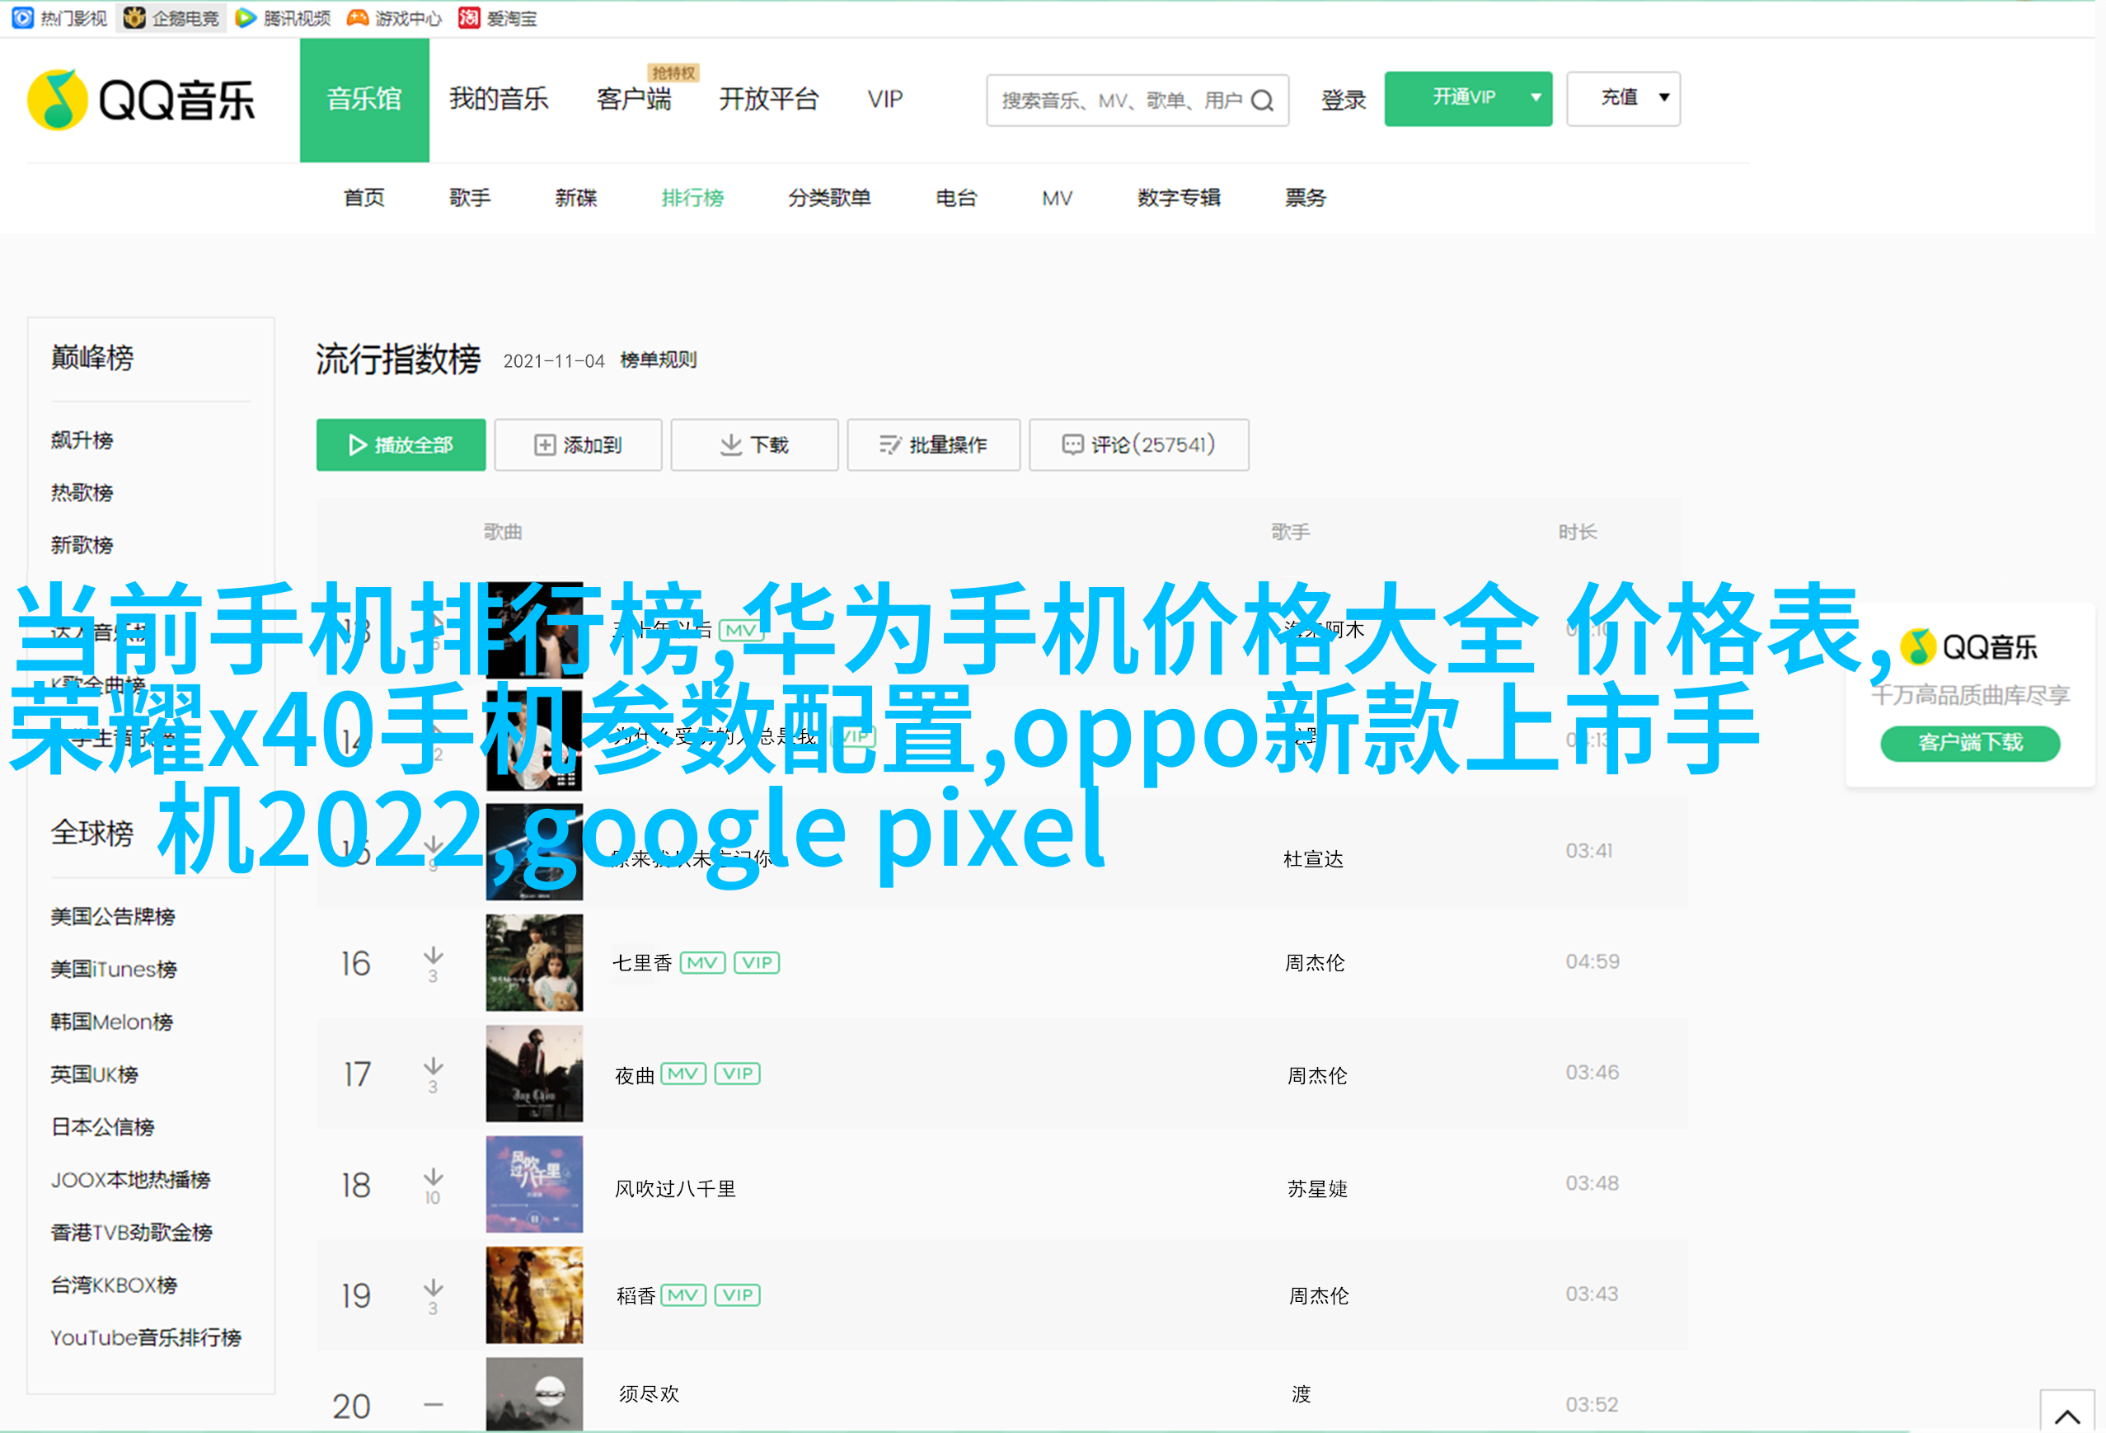This screenshot has height=1433, width=2106.
Task: Go to 歌手 submenu
Action: pyautogui.click(x=471, y=198)
